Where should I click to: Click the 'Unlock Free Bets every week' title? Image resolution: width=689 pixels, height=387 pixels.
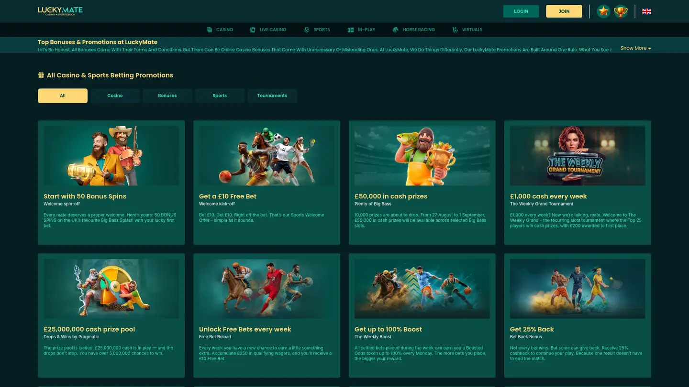coord(245,329)
